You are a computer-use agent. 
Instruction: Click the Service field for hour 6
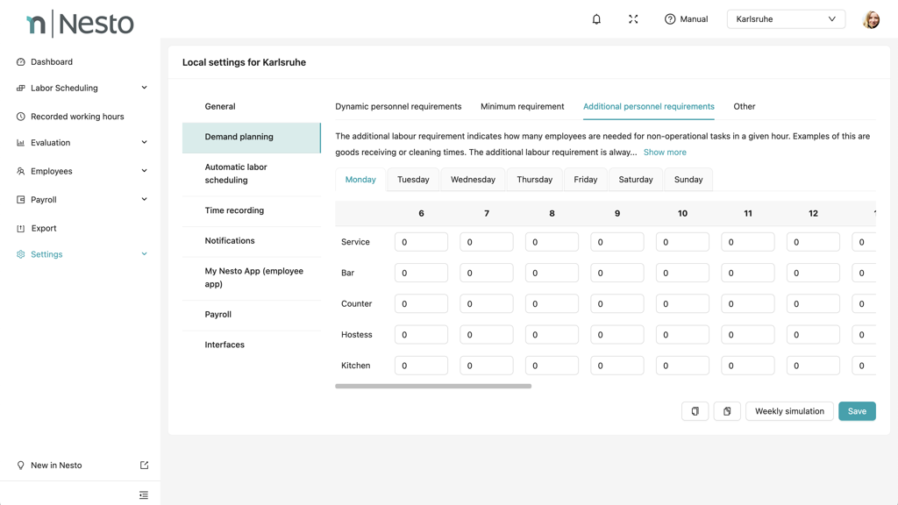pyautogui.click(x=421, y=242)
